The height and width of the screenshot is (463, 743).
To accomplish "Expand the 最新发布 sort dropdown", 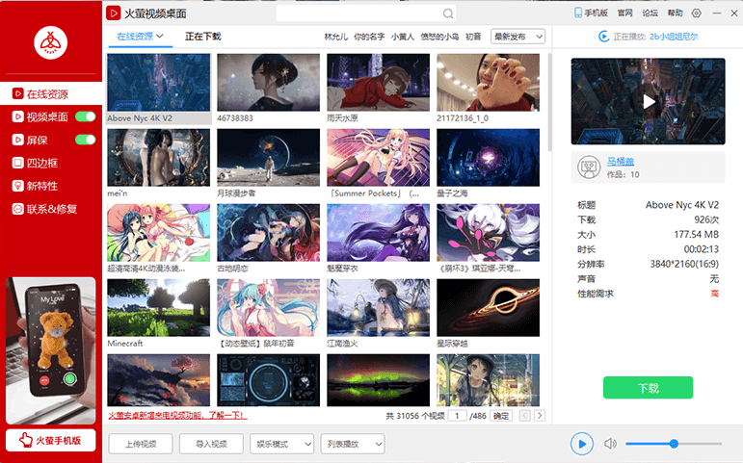I will 517,37.
